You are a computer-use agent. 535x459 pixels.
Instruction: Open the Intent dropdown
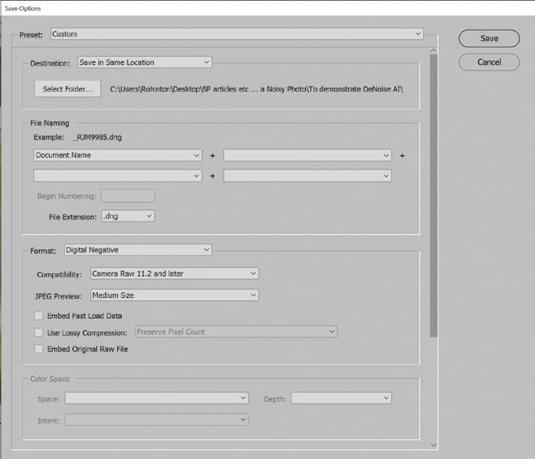tap(157, 419)
